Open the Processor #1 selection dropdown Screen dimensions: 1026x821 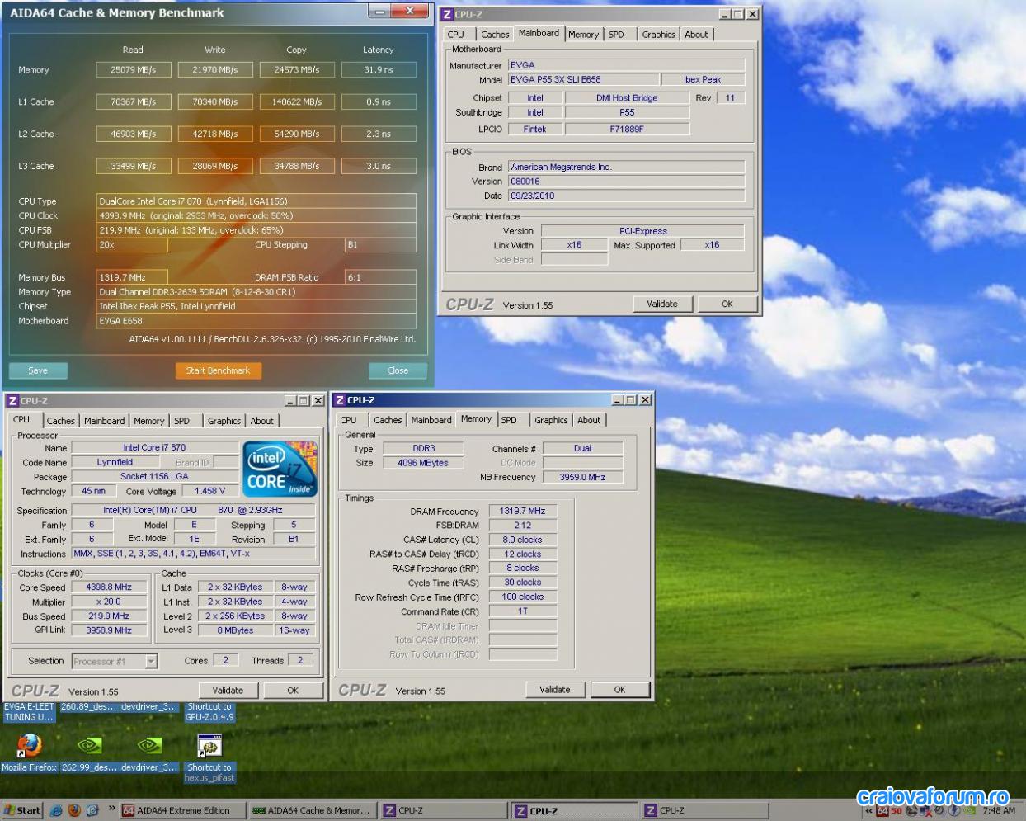[151, 661]
